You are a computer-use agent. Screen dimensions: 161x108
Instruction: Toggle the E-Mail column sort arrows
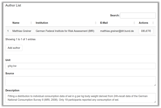click(x=134, y=23)
